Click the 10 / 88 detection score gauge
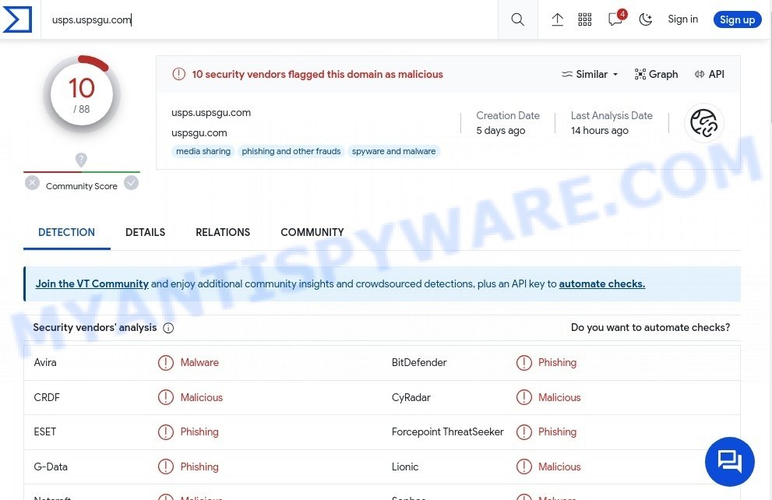This screenshot has width=772, height=500. pos(82,94)
